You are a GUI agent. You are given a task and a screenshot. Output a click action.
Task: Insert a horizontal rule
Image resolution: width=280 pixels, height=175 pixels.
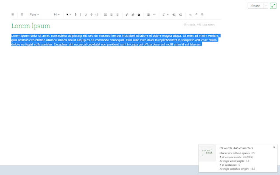154,15
